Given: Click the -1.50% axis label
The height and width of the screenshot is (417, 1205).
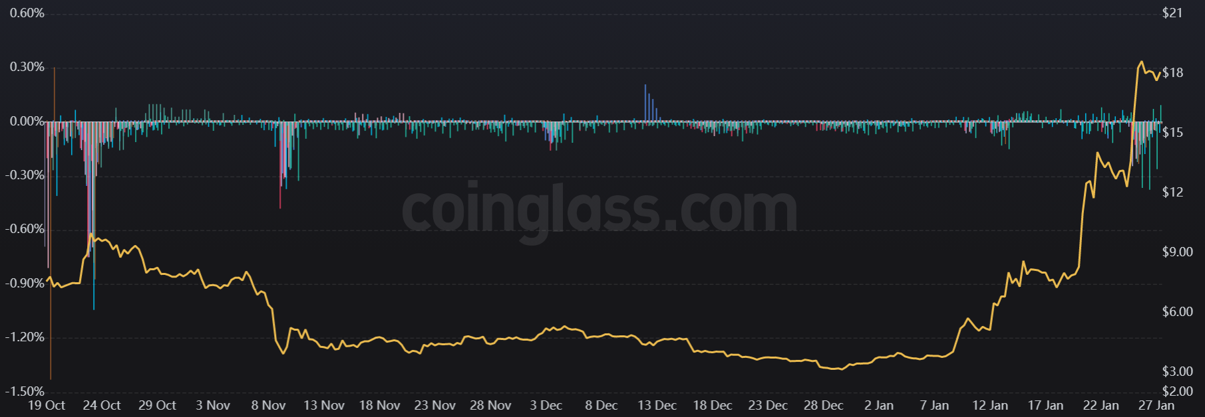Looking at the screenshot, I should tap(25, 392).
